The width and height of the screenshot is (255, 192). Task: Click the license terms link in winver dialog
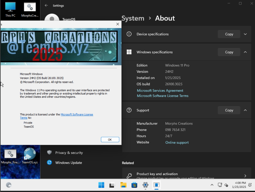[77, 114]
